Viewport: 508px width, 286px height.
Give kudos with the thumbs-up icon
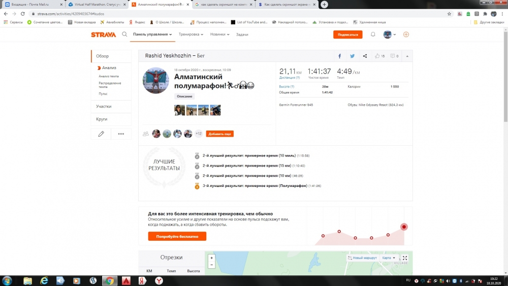(x=379, y=56)
